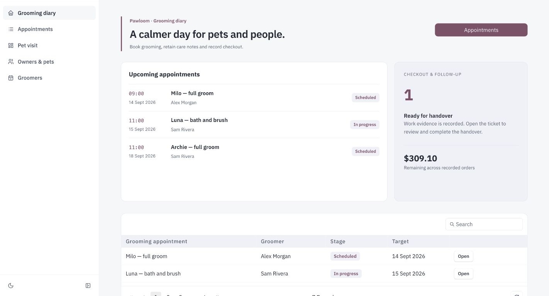The height and width of the screenshot is (296, 549).
Task: Click the search magnifier icon
Action: (452, 224)
